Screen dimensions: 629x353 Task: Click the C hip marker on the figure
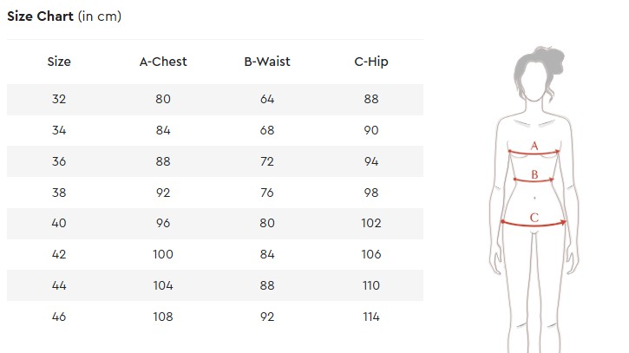(534, 218)
